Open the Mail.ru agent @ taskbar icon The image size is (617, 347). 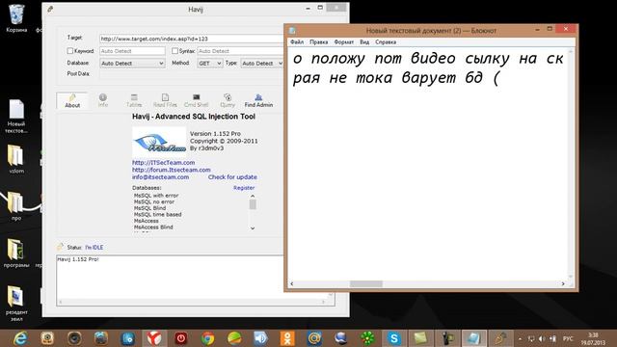coord(314,338)
